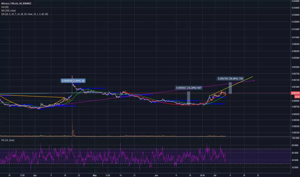Click the 10:36 bar countdown tag

pos(297,97)
